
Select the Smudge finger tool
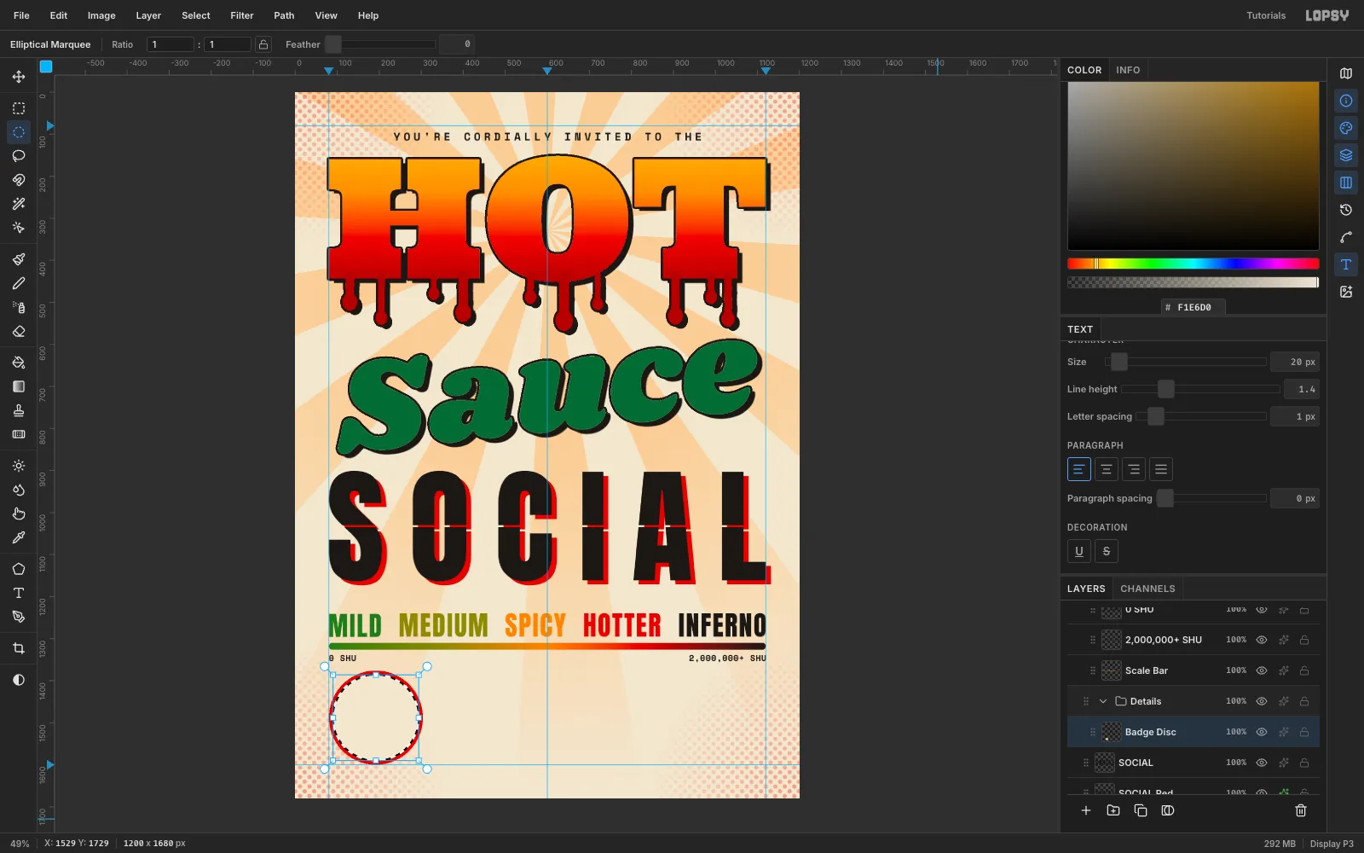pos(19,514)
